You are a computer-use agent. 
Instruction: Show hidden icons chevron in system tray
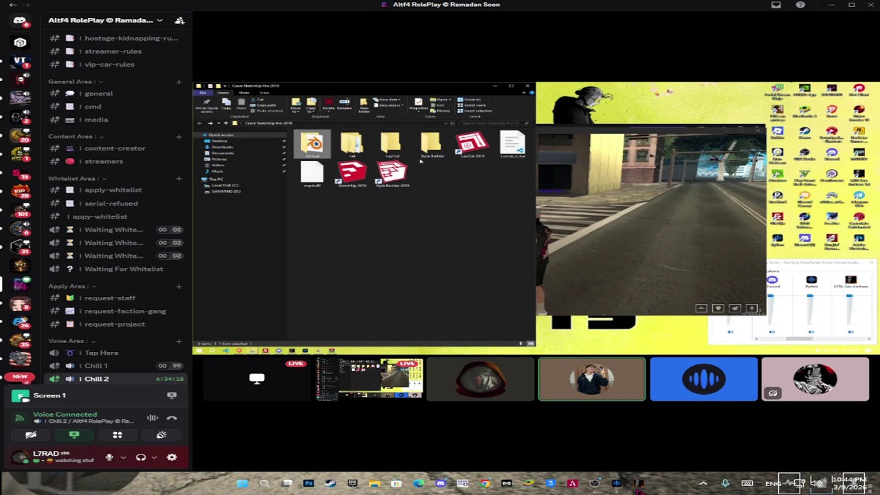(x=703, y=483)
